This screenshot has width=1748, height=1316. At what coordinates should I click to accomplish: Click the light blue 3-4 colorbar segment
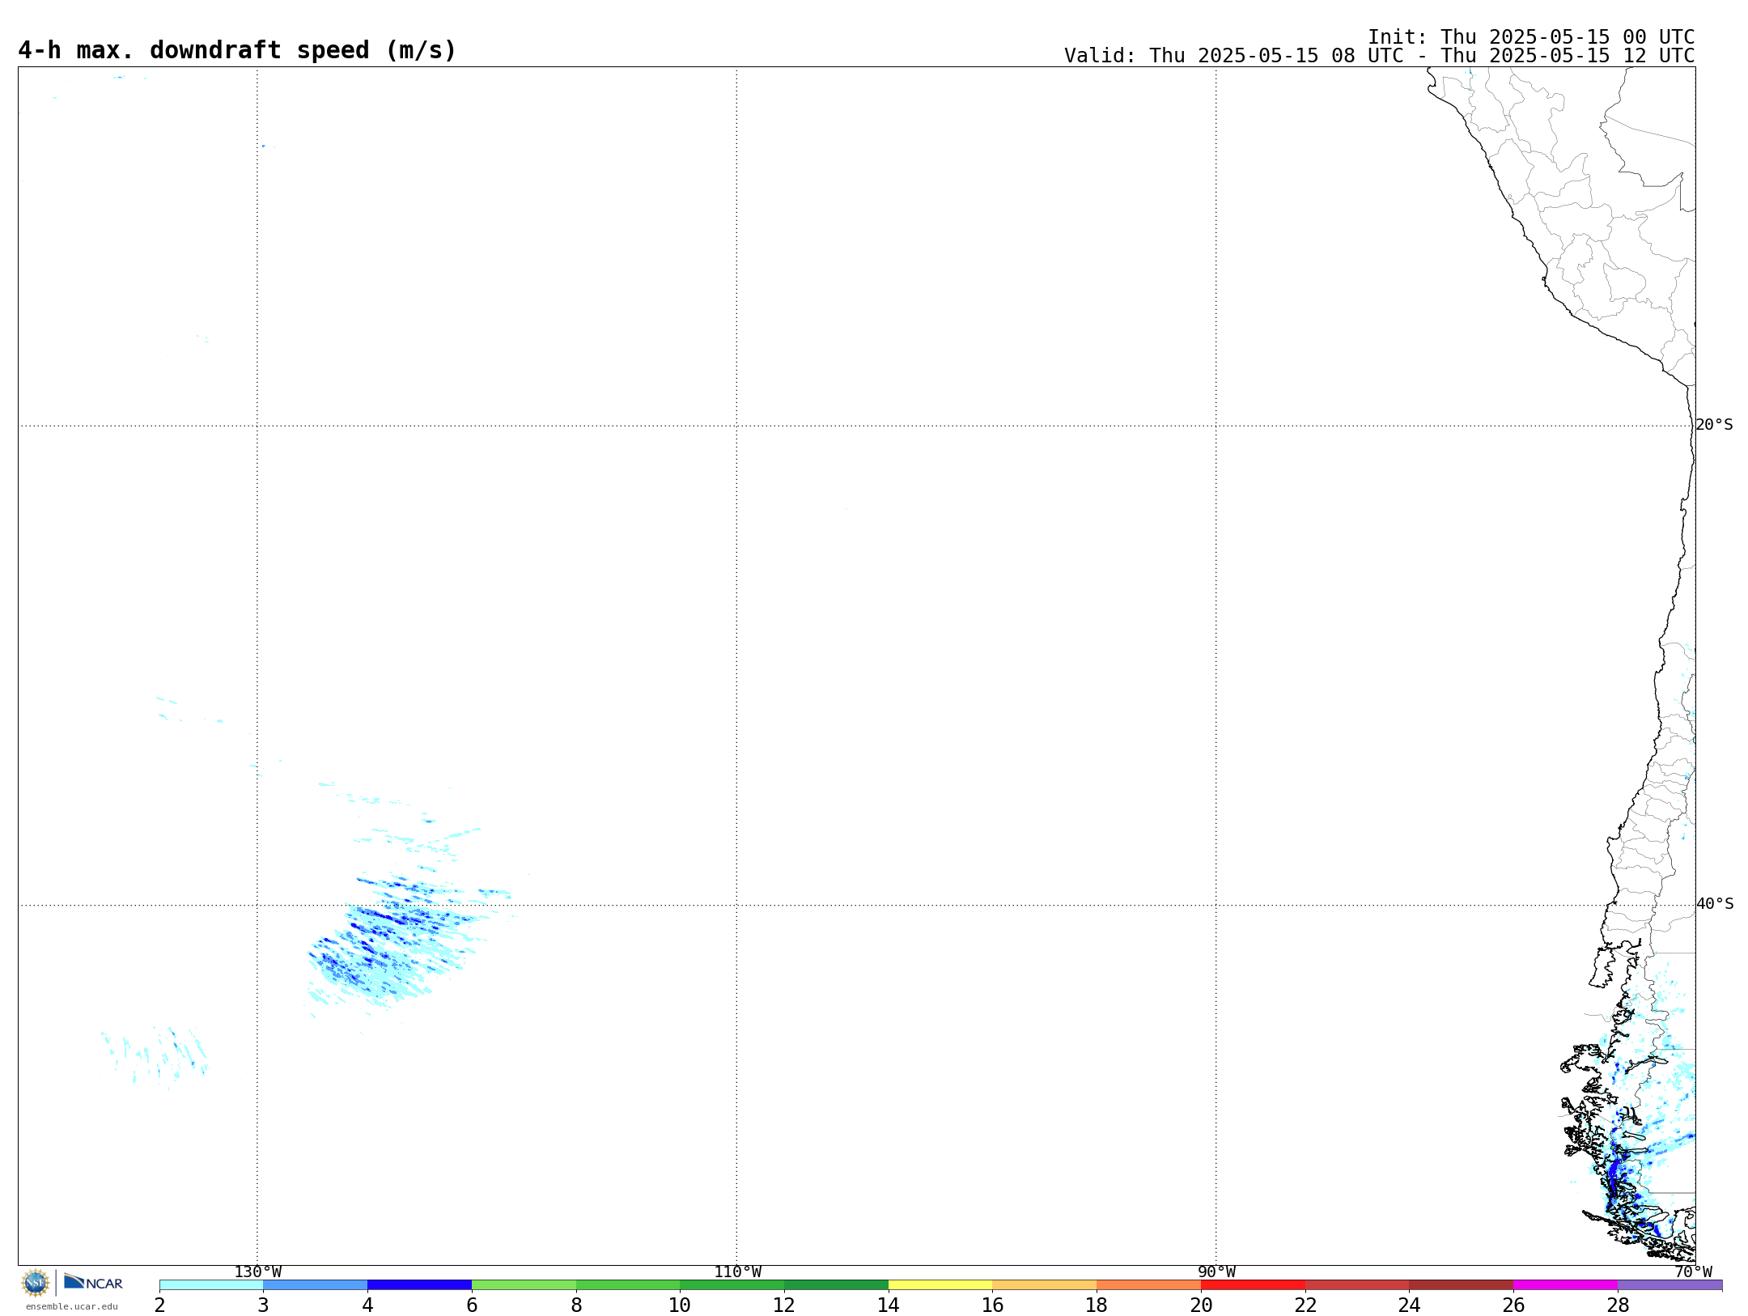pos(315,1285)
